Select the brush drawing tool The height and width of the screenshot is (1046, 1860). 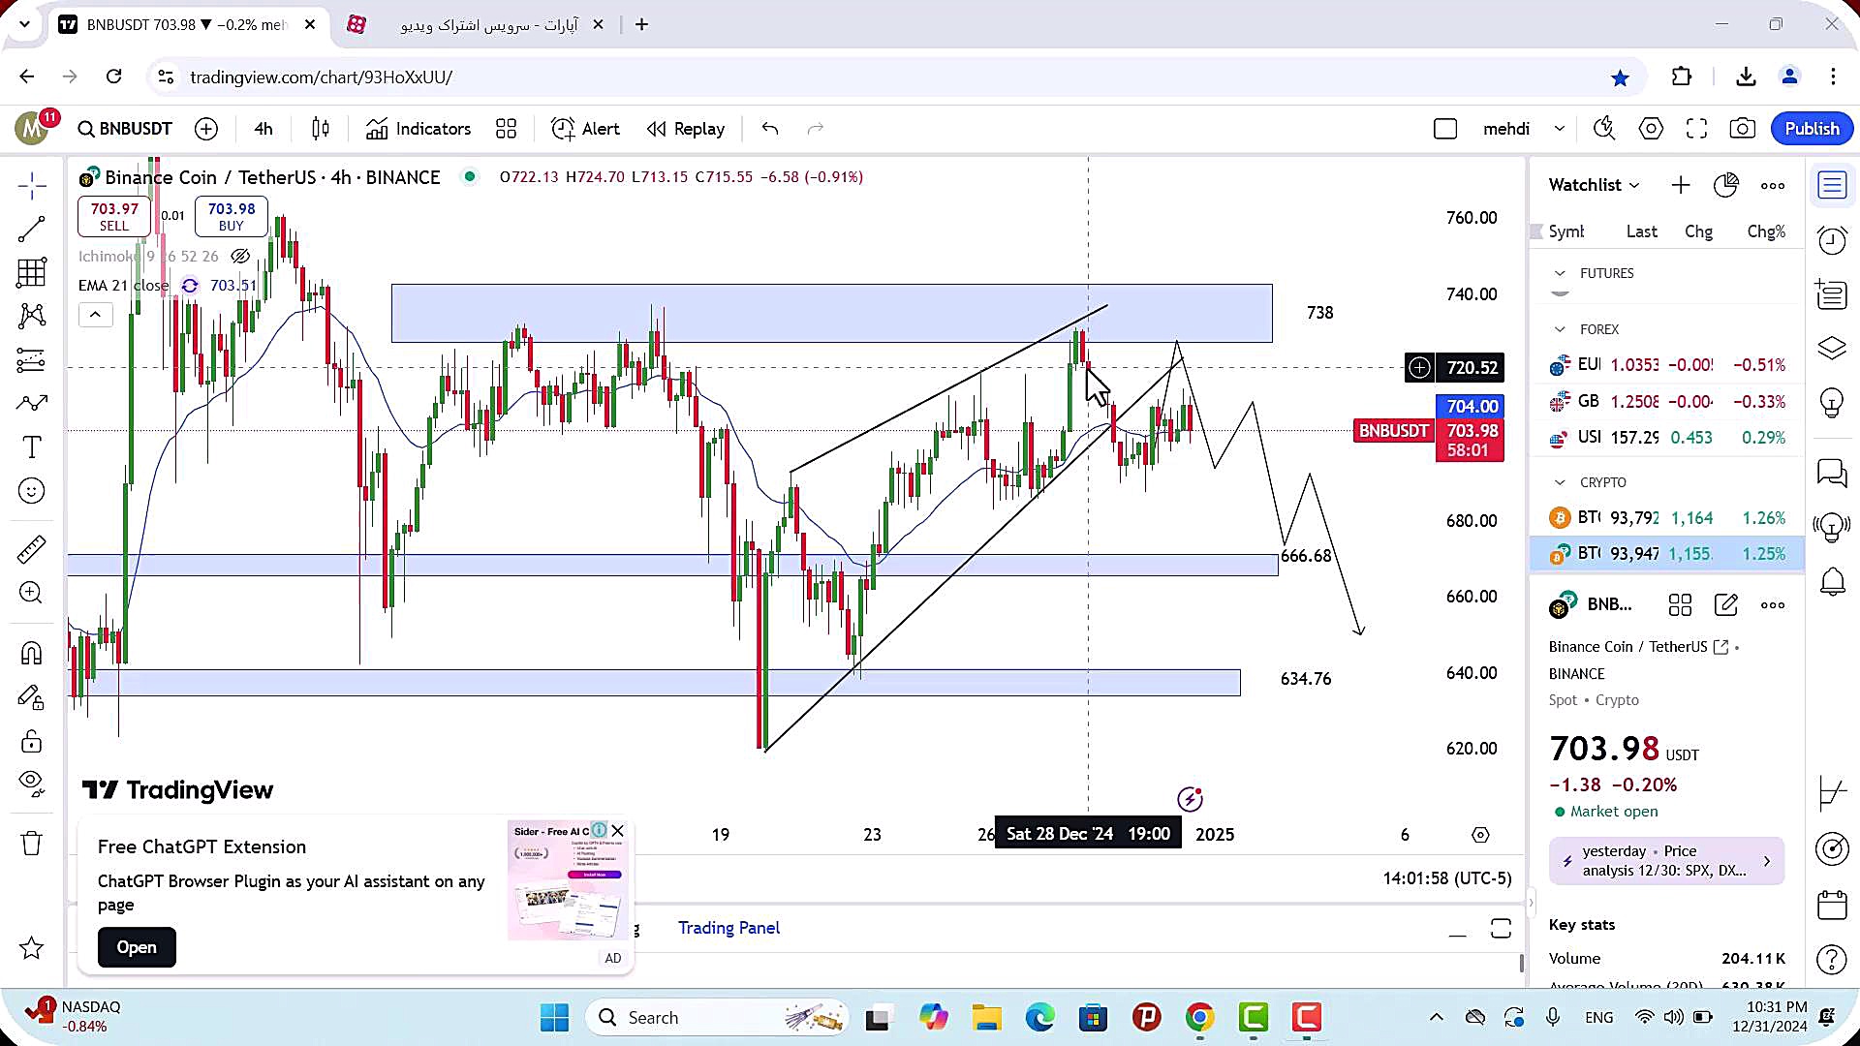[x=31, y=403]
